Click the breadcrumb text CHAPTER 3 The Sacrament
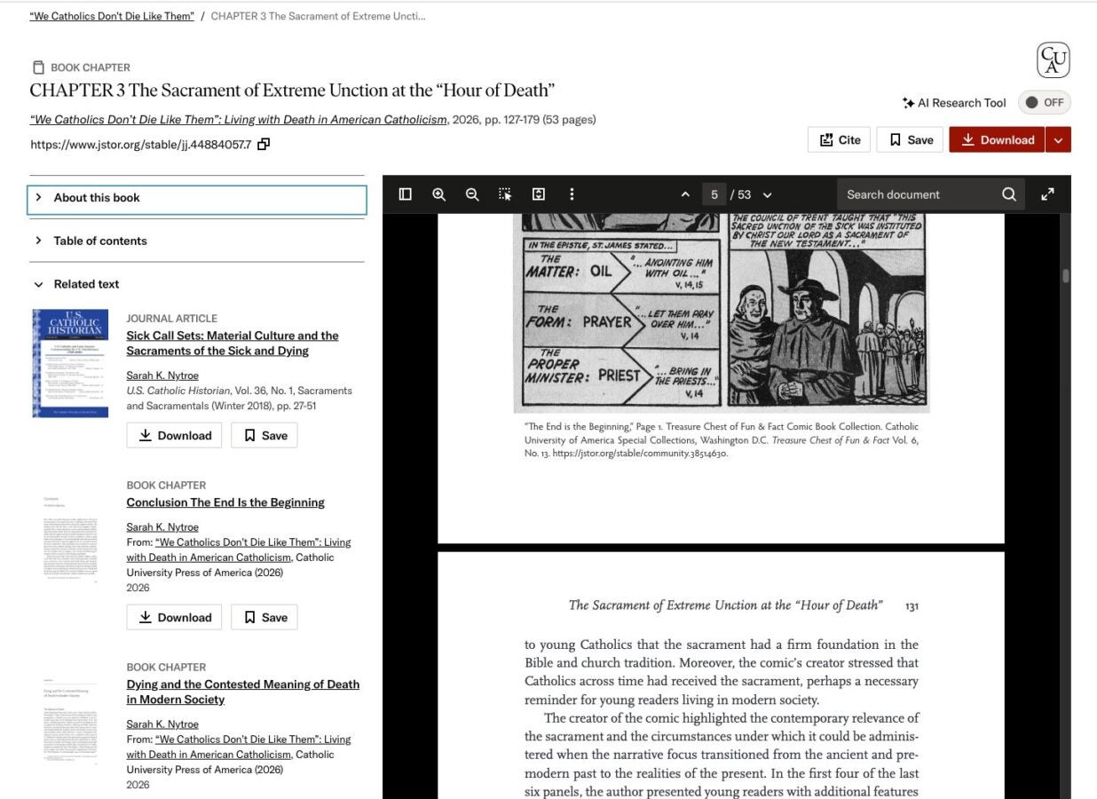Screen dimensions: 1097x799 pyautogui.click(x=318, y=16)
